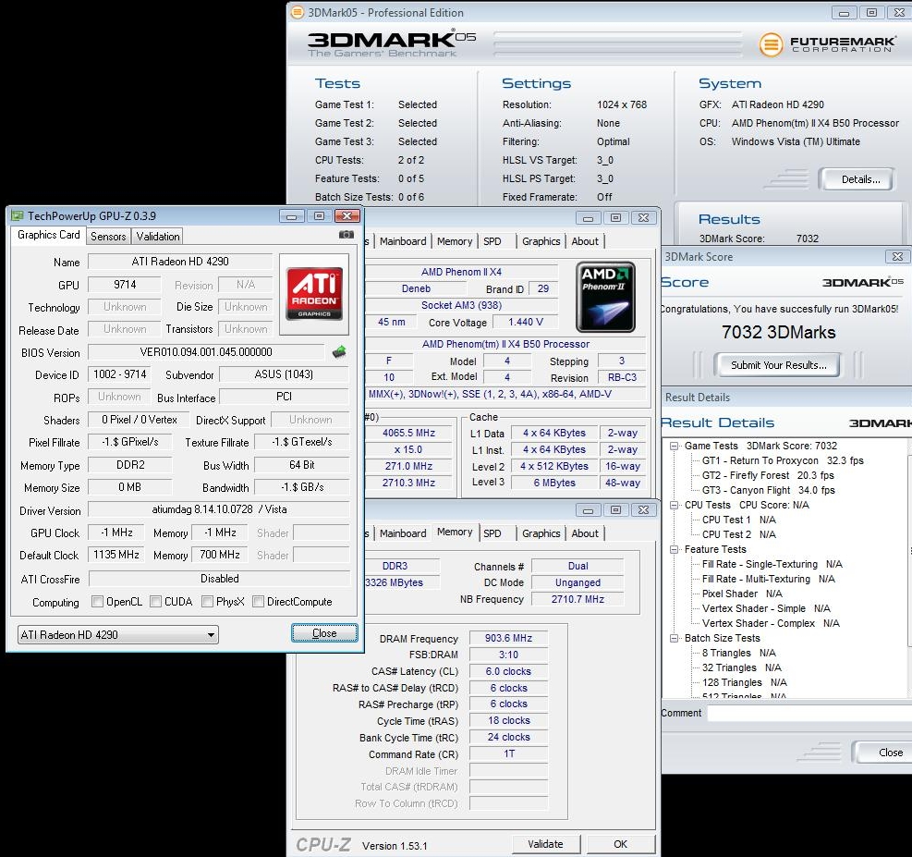The width and height of the screenshot is (912, 857).
Task: Click the GPU-Z screenshot camera icon
Action: 346,235
